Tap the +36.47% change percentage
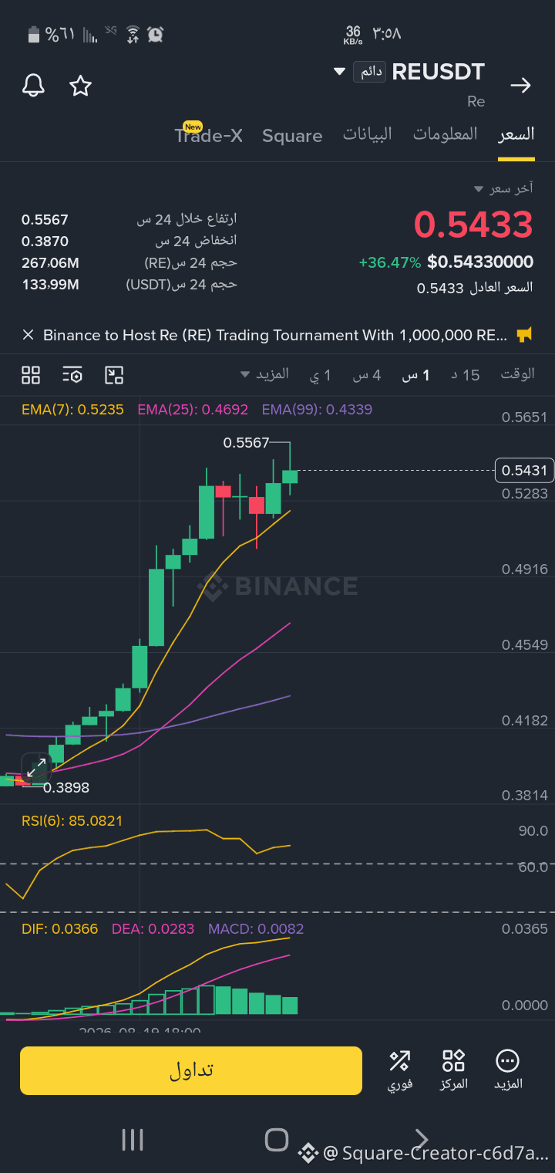 pyautogui.click(x=390, y=262)
